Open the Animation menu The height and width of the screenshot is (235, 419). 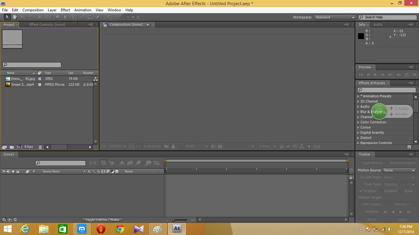[x=83, y=10]
